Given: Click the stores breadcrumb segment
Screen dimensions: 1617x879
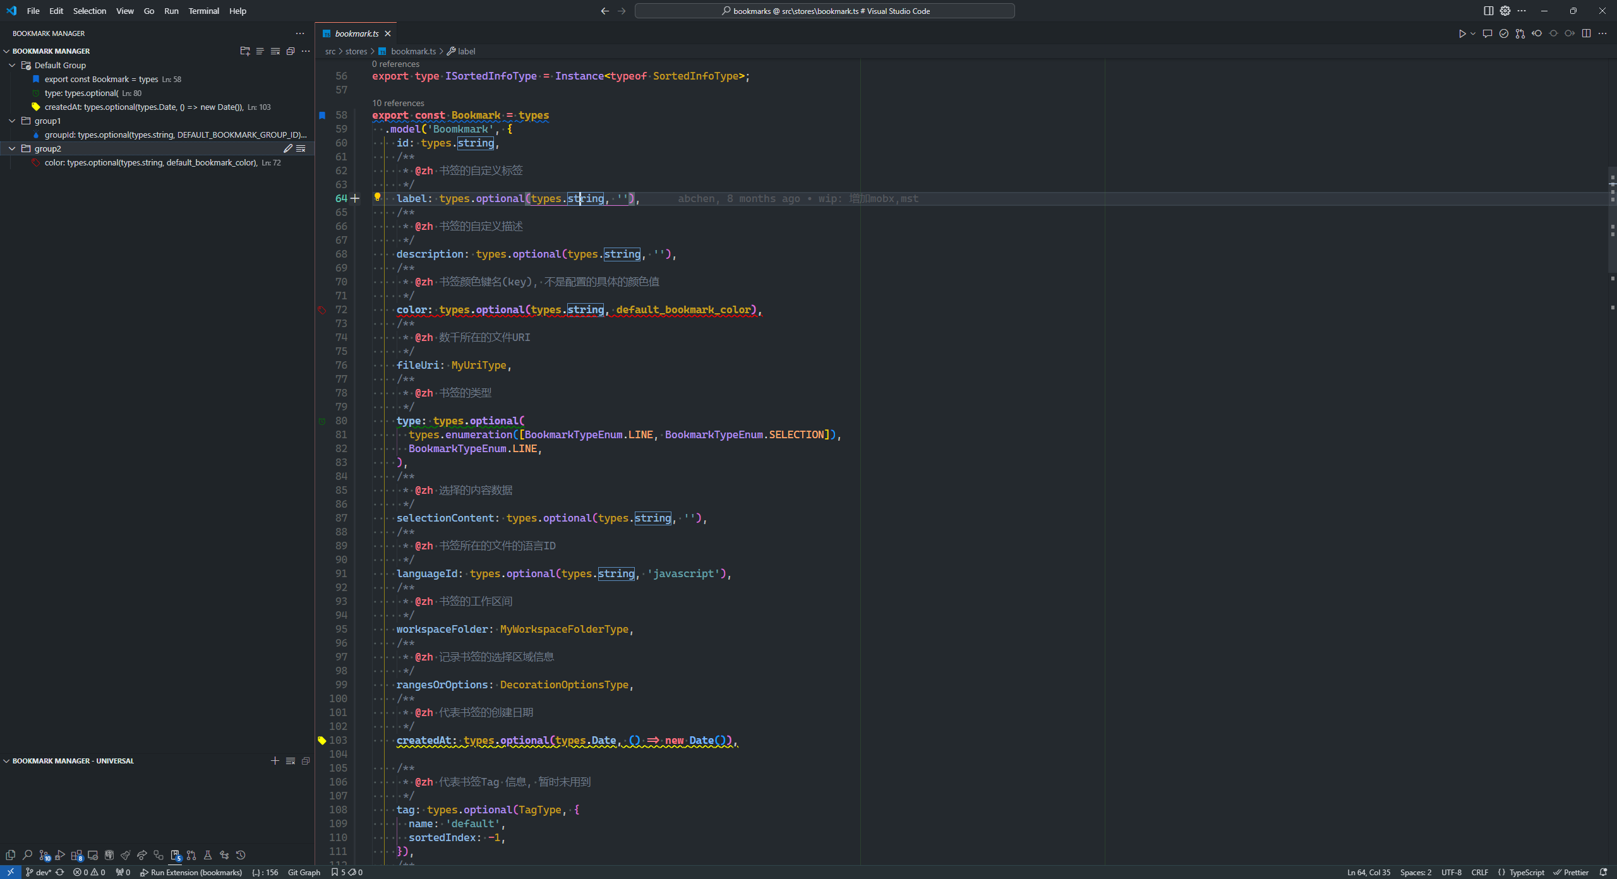Looking at the screenshot, I should pyautogui.click(x=356, y=51).
